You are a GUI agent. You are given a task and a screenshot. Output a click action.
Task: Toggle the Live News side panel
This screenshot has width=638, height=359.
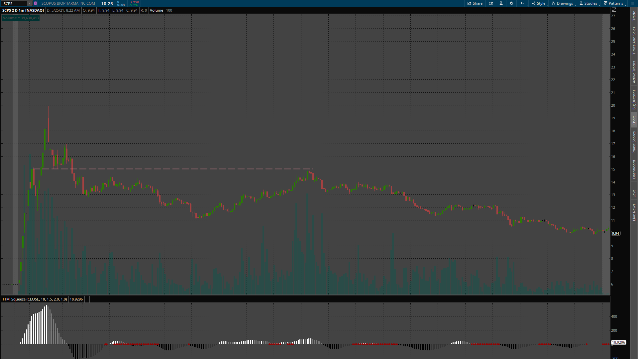tap(634, 212)
